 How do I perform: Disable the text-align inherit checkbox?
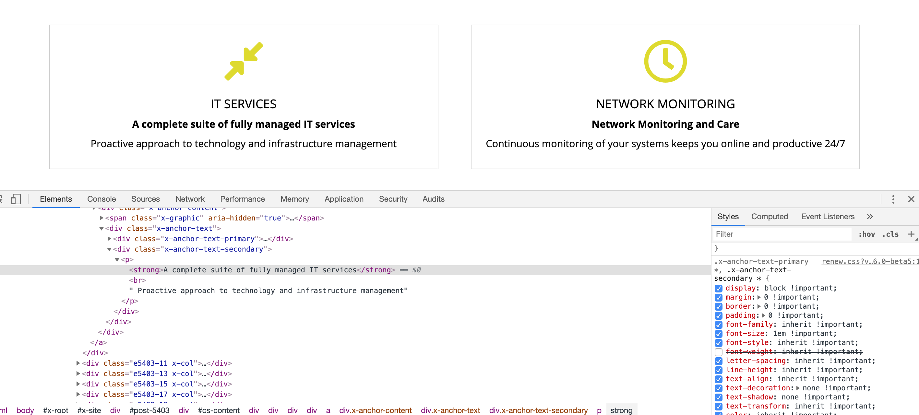coord(719,379)
